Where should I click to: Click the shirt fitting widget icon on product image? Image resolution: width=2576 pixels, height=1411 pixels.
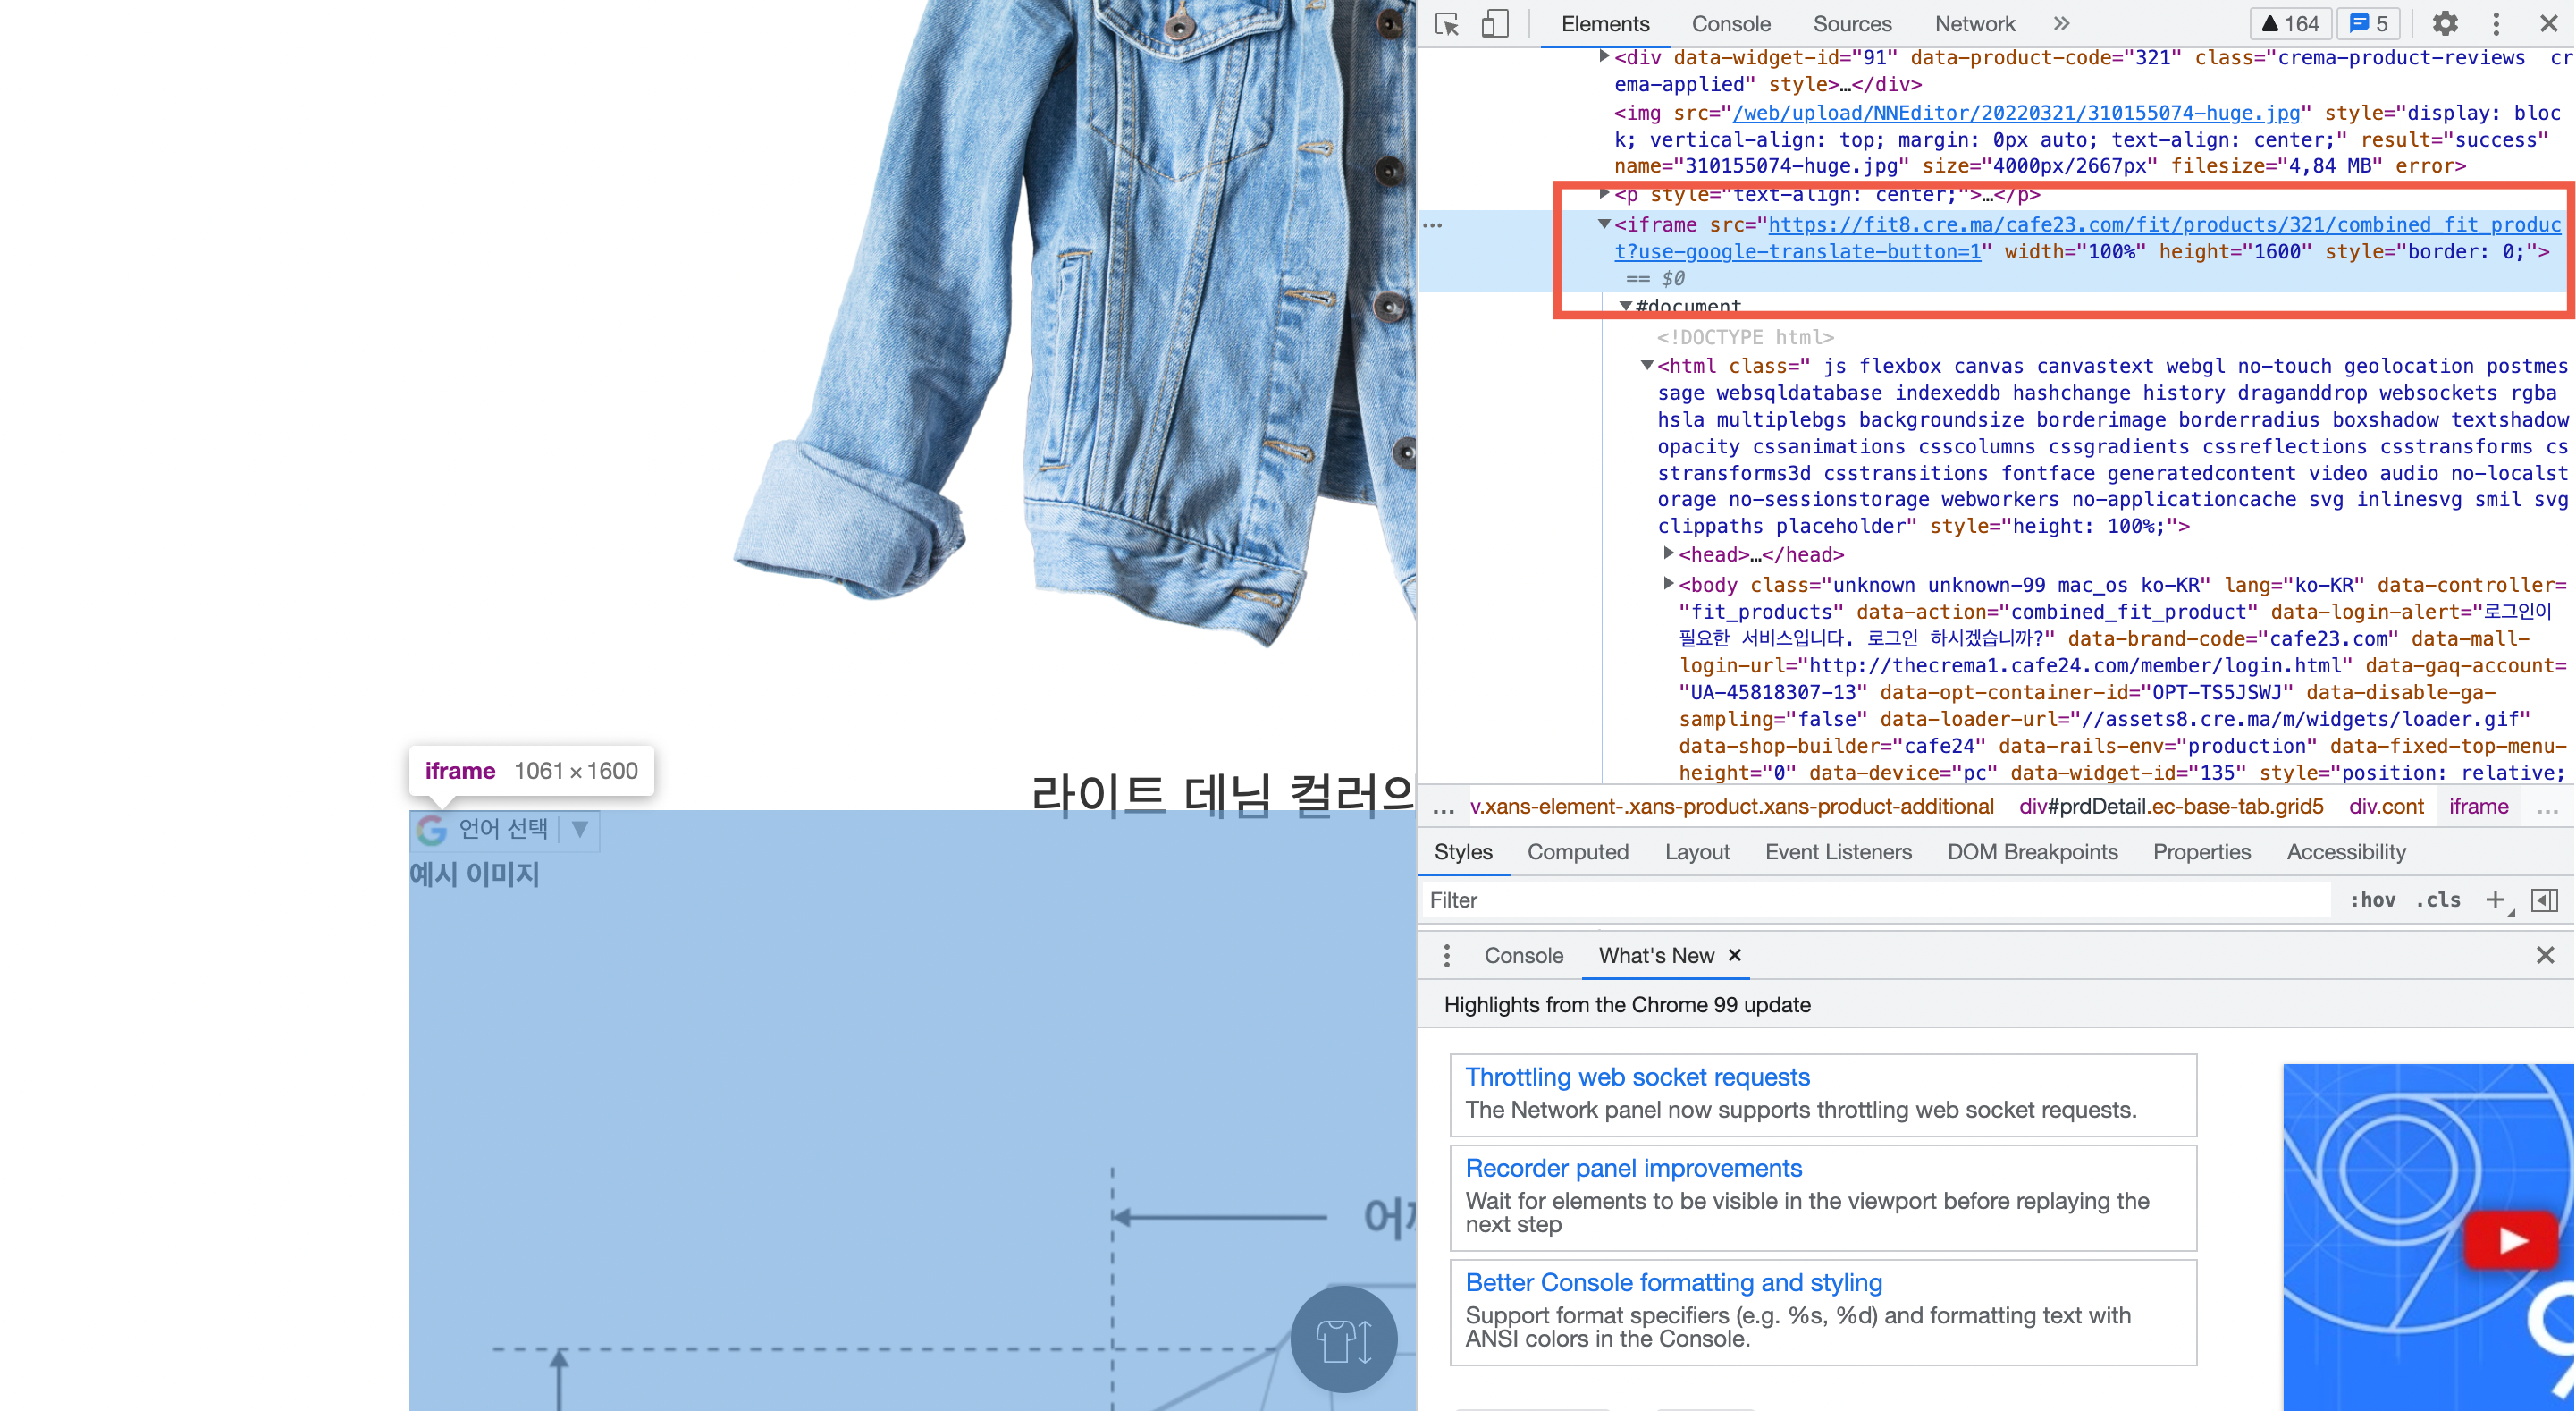(1343, 1338)
